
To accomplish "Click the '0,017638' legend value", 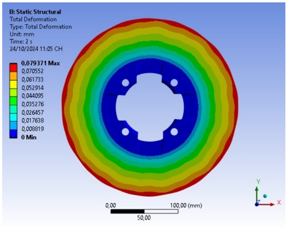I will pos(33,120).
